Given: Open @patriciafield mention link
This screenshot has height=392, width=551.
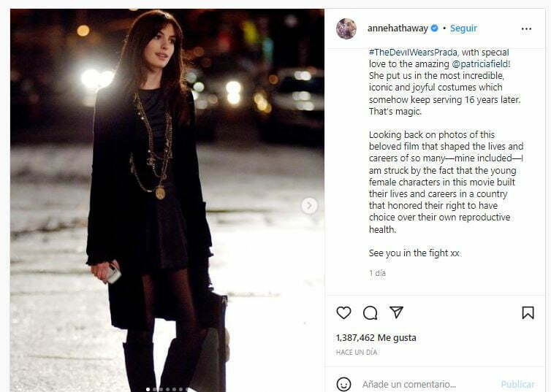Looking at the screenshot, I should tap(479, 64).
